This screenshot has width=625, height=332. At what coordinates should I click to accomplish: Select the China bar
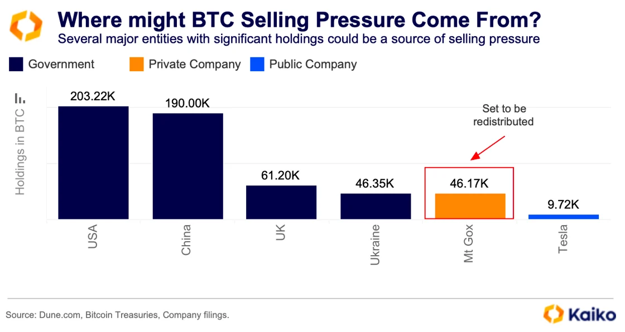pos(187,166)
